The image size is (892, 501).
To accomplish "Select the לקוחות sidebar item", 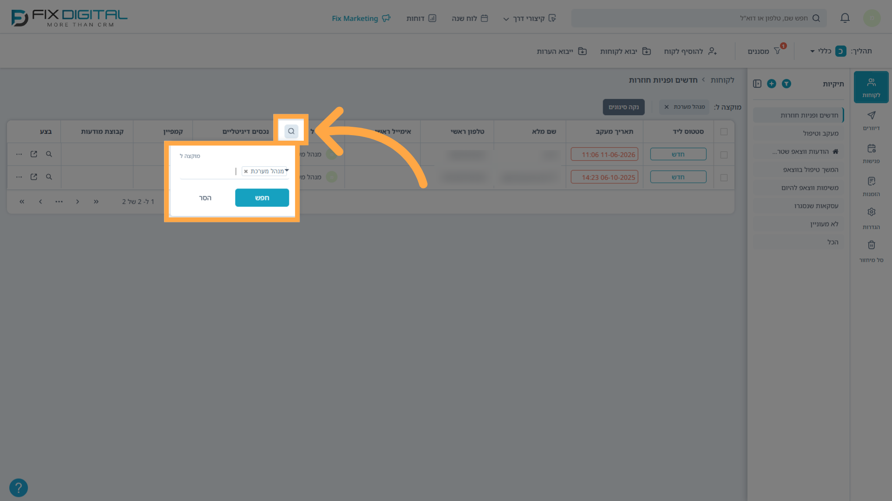I will (871, 87).
